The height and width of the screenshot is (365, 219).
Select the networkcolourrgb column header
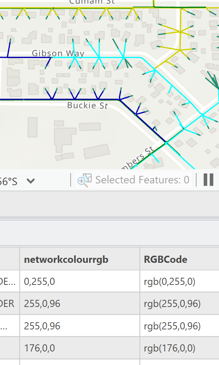(x=66, y=260)
